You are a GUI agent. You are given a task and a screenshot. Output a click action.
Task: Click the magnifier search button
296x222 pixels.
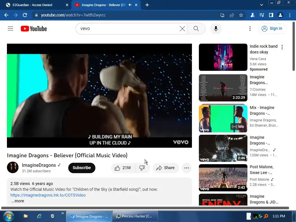point(196,29)
